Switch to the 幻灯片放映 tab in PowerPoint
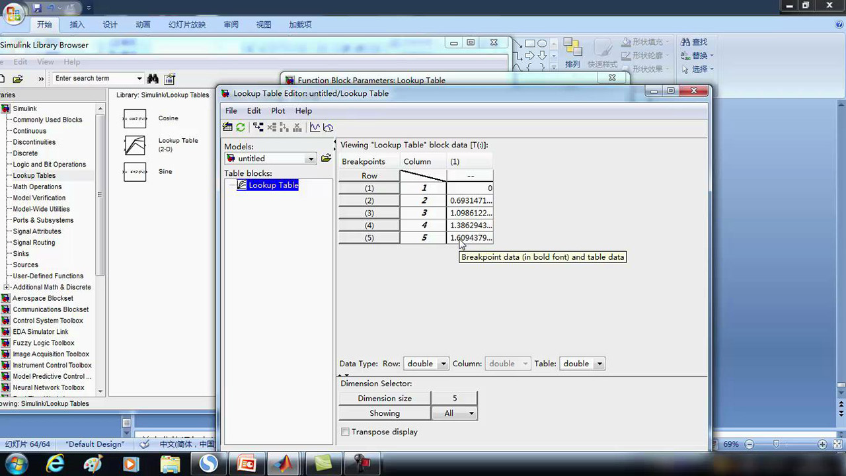Screen dimensions: 846x476 click(x=187, y=24)
